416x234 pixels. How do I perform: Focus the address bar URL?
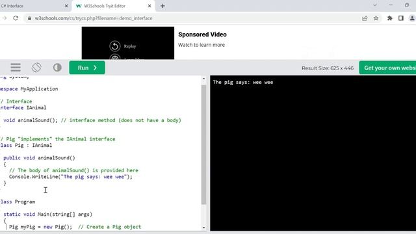click(x=94, y=18)
